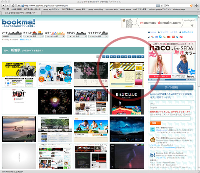Screen dimensions: 200x173
Task: Click the muumuu-domain.com banner
Action: 158,23
